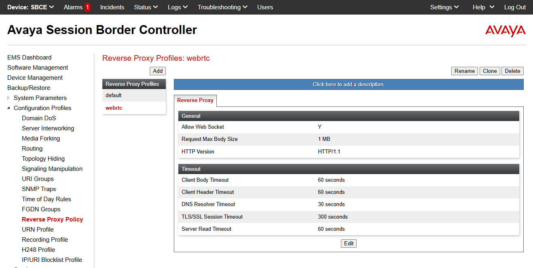
Task: Click the red alarm count badge
Action: (87, 7)
